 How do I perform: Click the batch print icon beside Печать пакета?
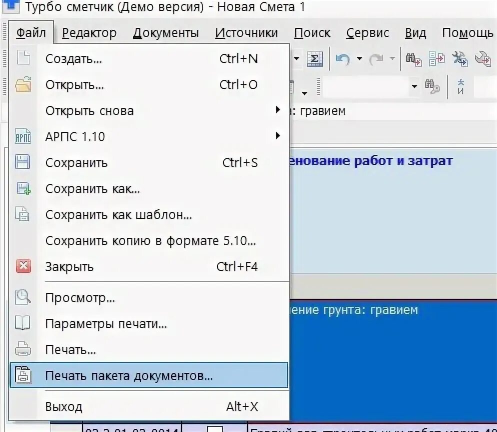coord(23,375)
